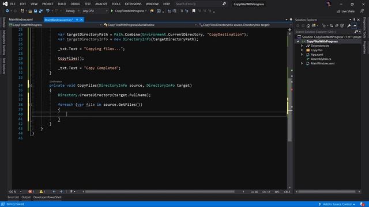Open the TOOLS menu

click(116, 4)
